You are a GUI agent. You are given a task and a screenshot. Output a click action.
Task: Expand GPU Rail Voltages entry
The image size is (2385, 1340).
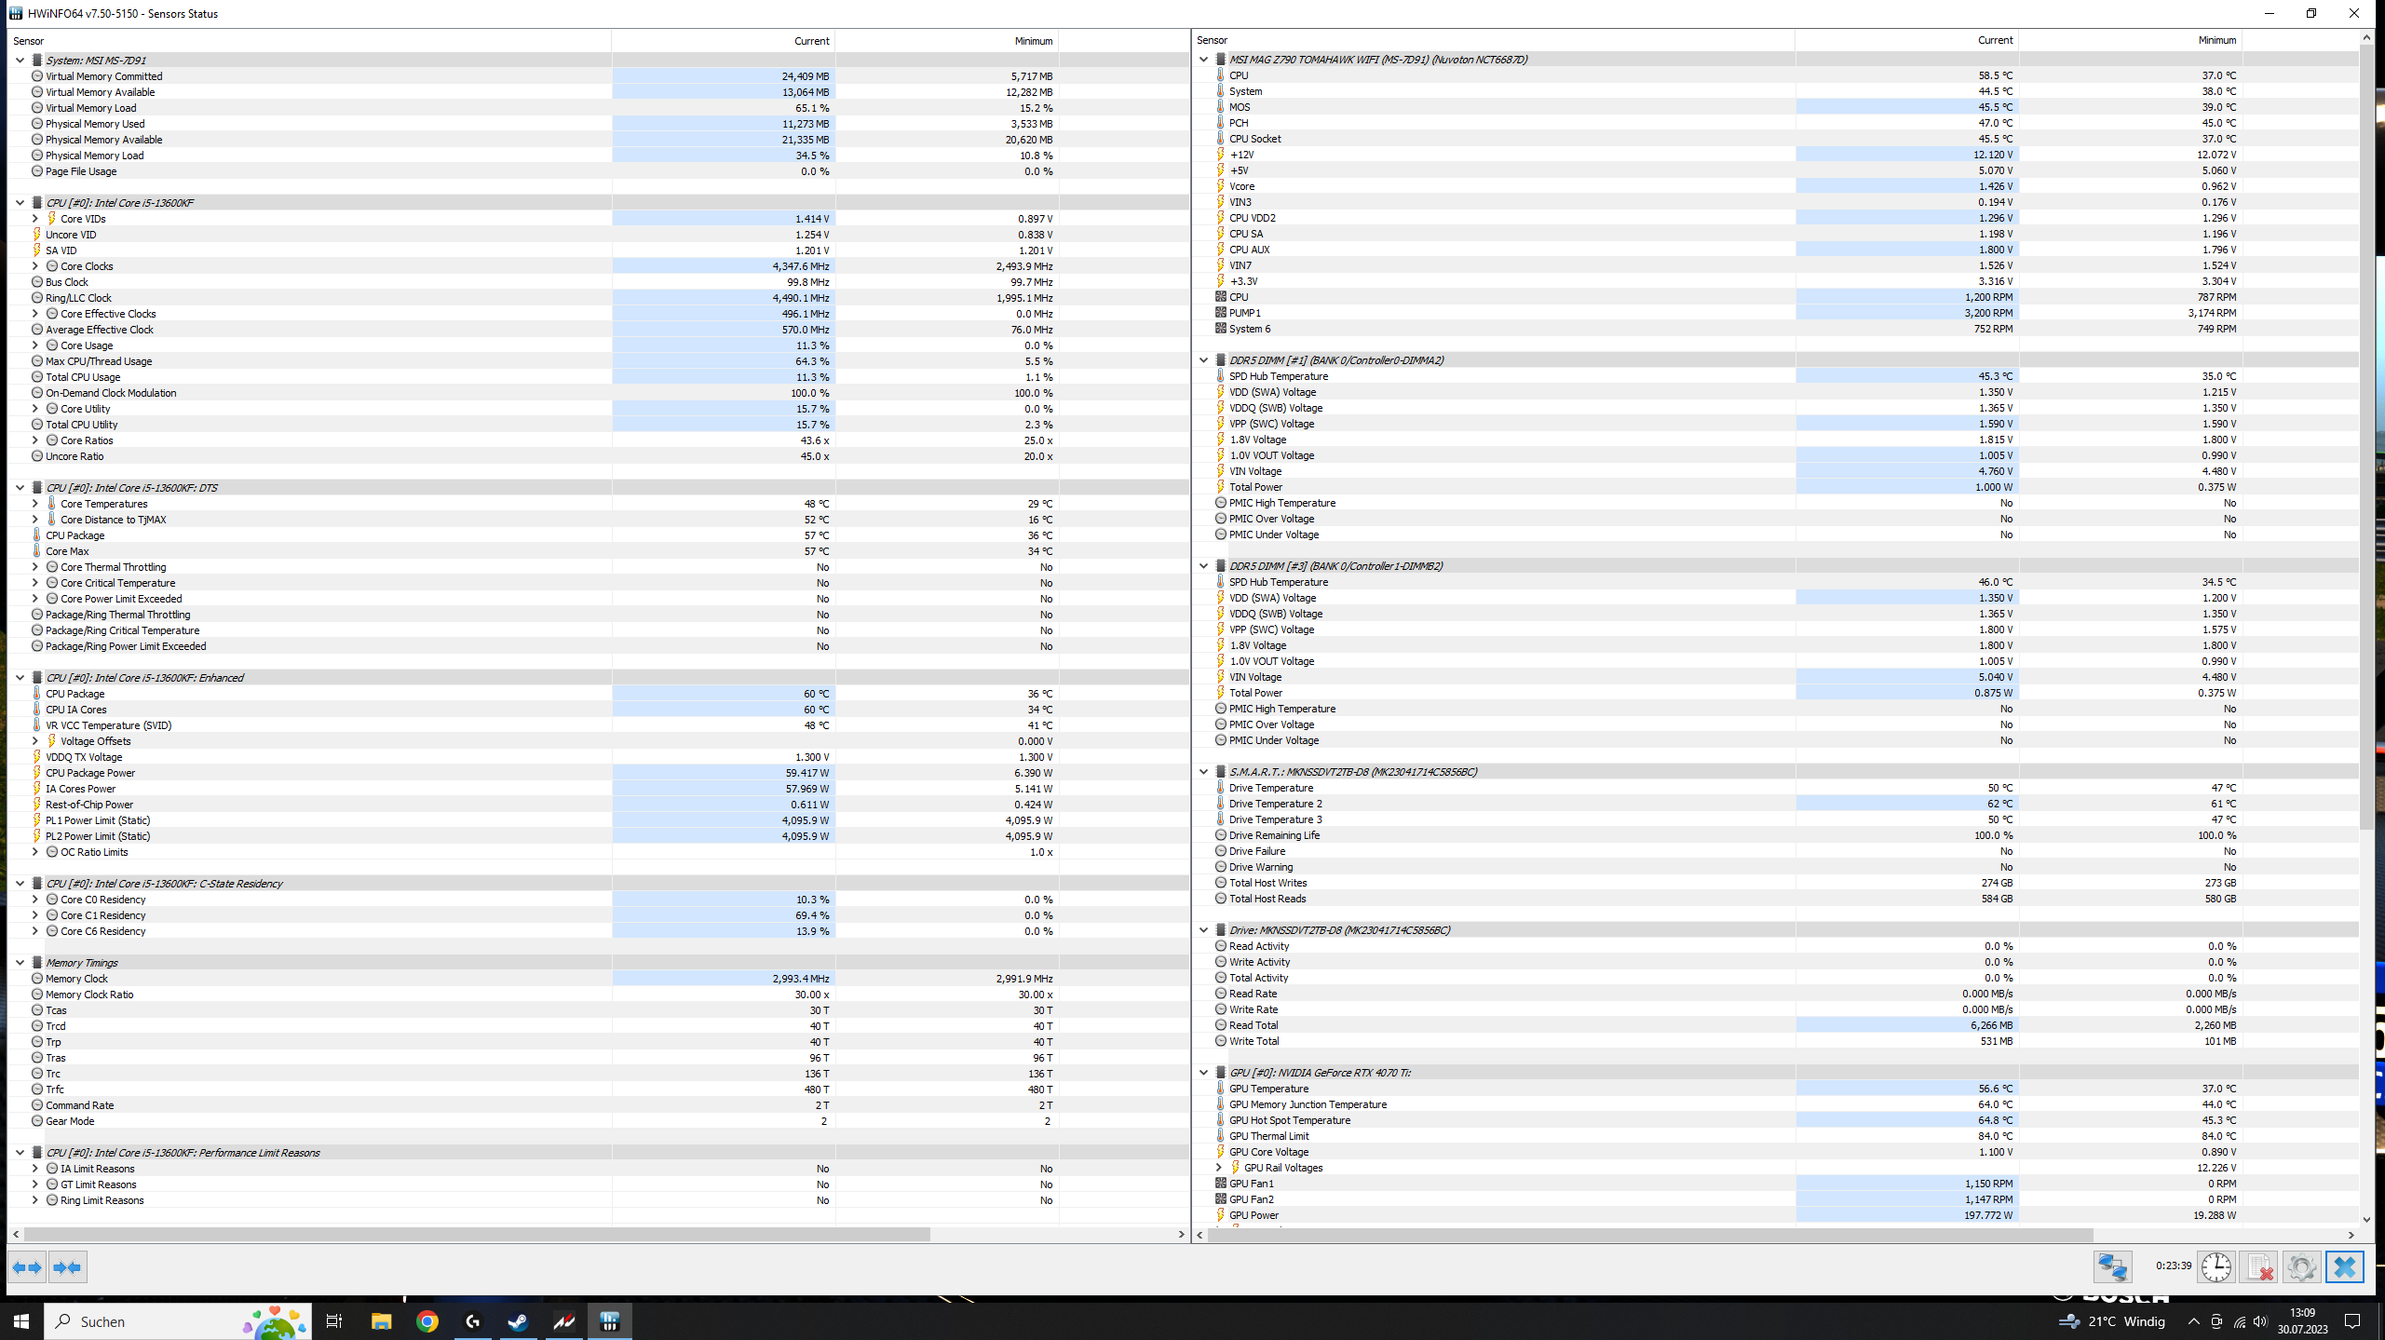(1218, 1168)
